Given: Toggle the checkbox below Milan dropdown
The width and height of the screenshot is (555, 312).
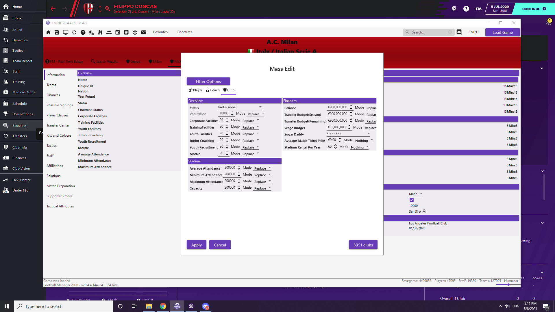Looking at the screenshot, I should click(412, 200).
